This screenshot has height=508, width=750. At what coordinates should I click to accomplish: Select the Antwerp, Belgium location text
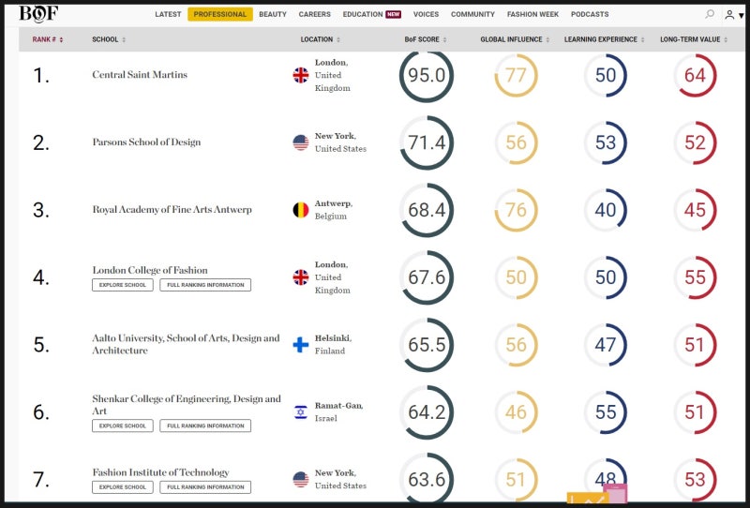coord(334,210)
